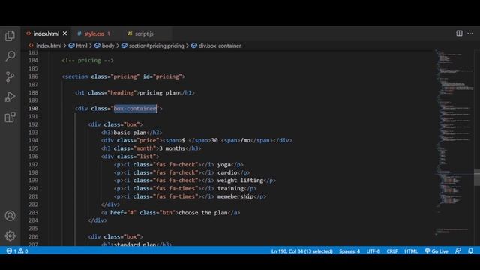
Task: Click line number 186
Action: (33, 76)
